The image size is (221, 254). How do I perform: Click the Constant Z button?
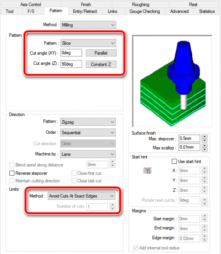[x=101, y=64]
